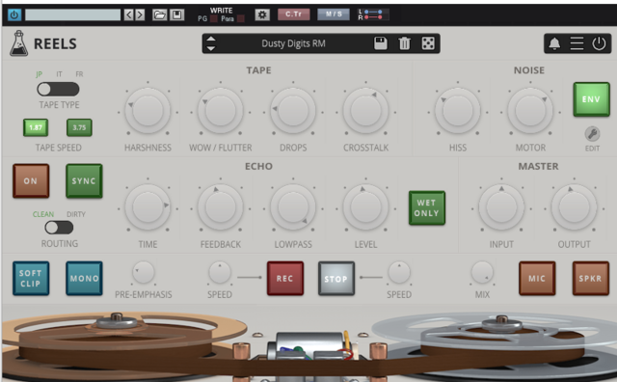Click the Speed knob left of REC

[x=220, y=273]
